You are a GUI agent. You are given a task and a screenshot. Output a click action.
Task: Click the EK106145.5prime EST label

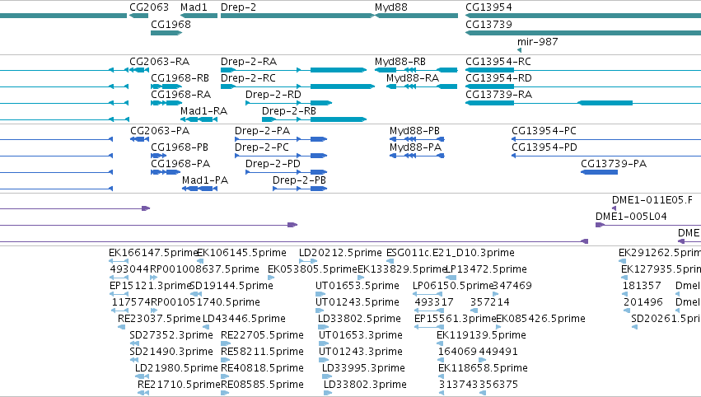[x=242, y=253]
